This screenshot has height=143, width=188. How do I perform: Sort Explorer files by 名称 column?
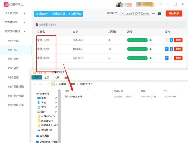coord(67,91)
